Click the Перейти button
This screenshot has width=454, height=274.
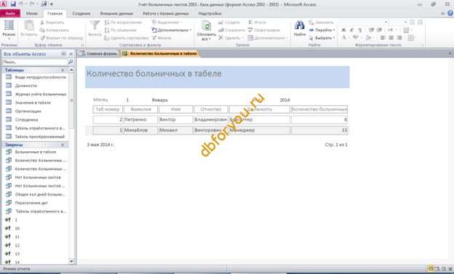click(322, 30)
